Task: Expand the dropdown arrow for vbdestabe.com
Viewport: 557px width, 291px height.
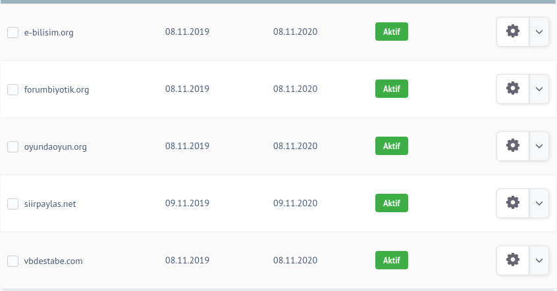Action: 539,261
